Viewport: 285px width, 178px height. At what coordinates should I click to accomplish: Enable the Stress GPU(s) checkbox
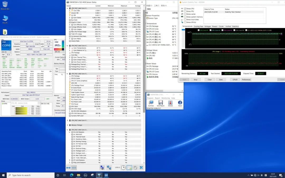point(185,22)
